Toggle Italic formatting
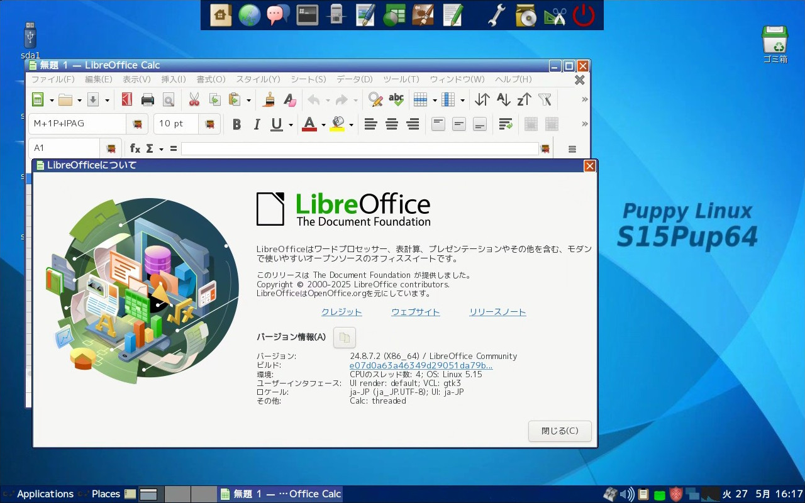Image resolution: width=805 pixels, height=503 pixels. (257, 124)
